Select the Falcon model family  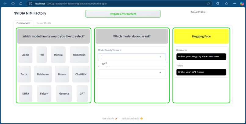(44, 93)
